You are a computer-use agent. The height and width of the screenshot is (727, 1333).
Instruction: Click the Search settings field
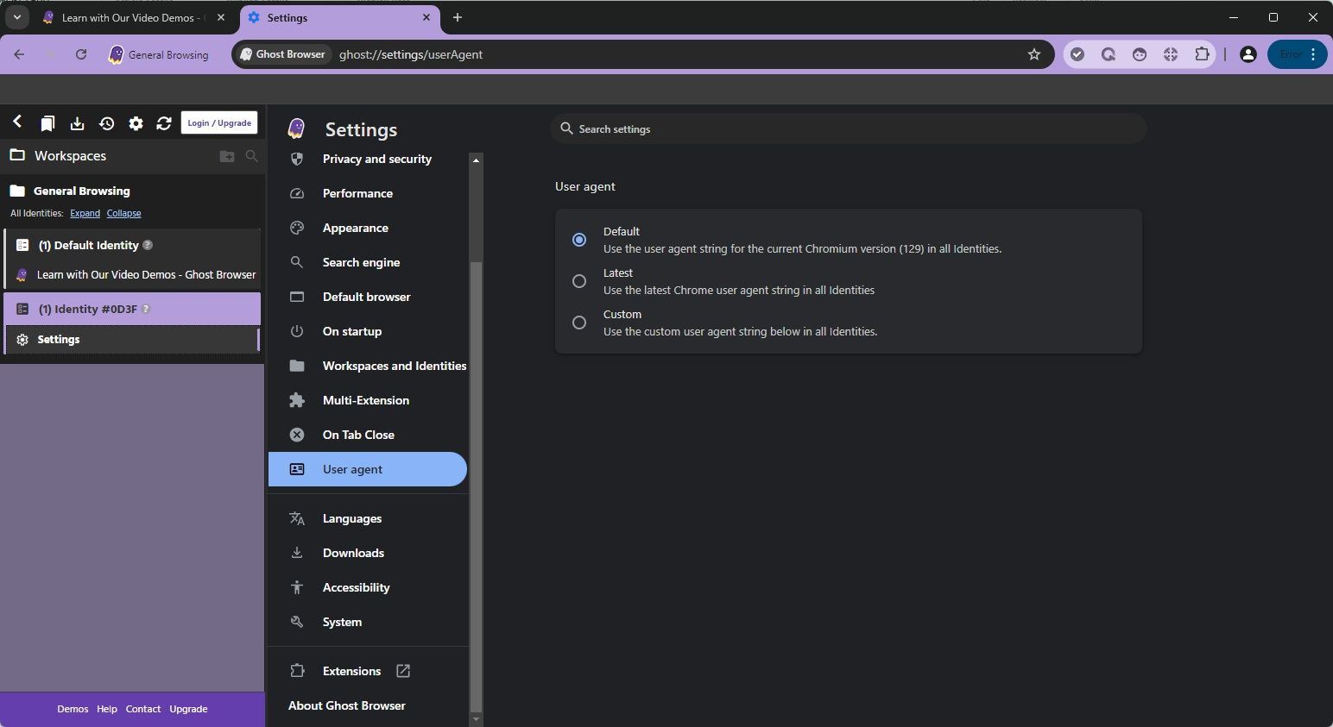pos(848,129)
